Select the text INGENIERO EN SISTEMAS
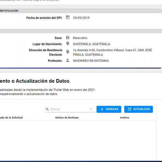Image resolution: width=162 pixels, height=162 pixels. pos(91,61)
